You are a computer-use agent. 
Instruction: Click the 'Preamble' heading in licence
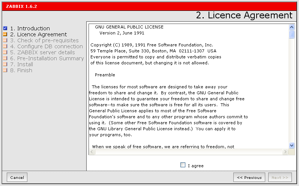coord(105,75)
